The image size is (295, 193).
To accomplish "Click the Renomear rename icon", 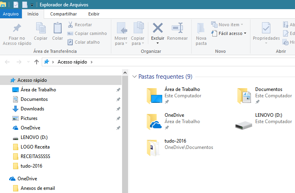I will 177,29.
